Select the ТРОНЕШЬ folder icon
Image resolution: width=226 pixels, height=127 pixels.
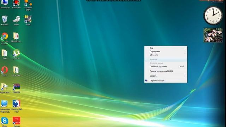pyautogui.click(x=16, y=37)
